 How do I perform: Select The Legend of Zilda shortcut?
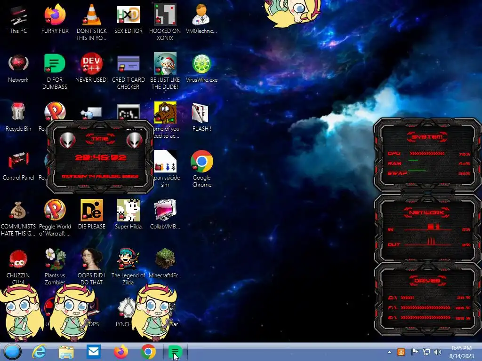pyautogui.click(x=128, y=259)
